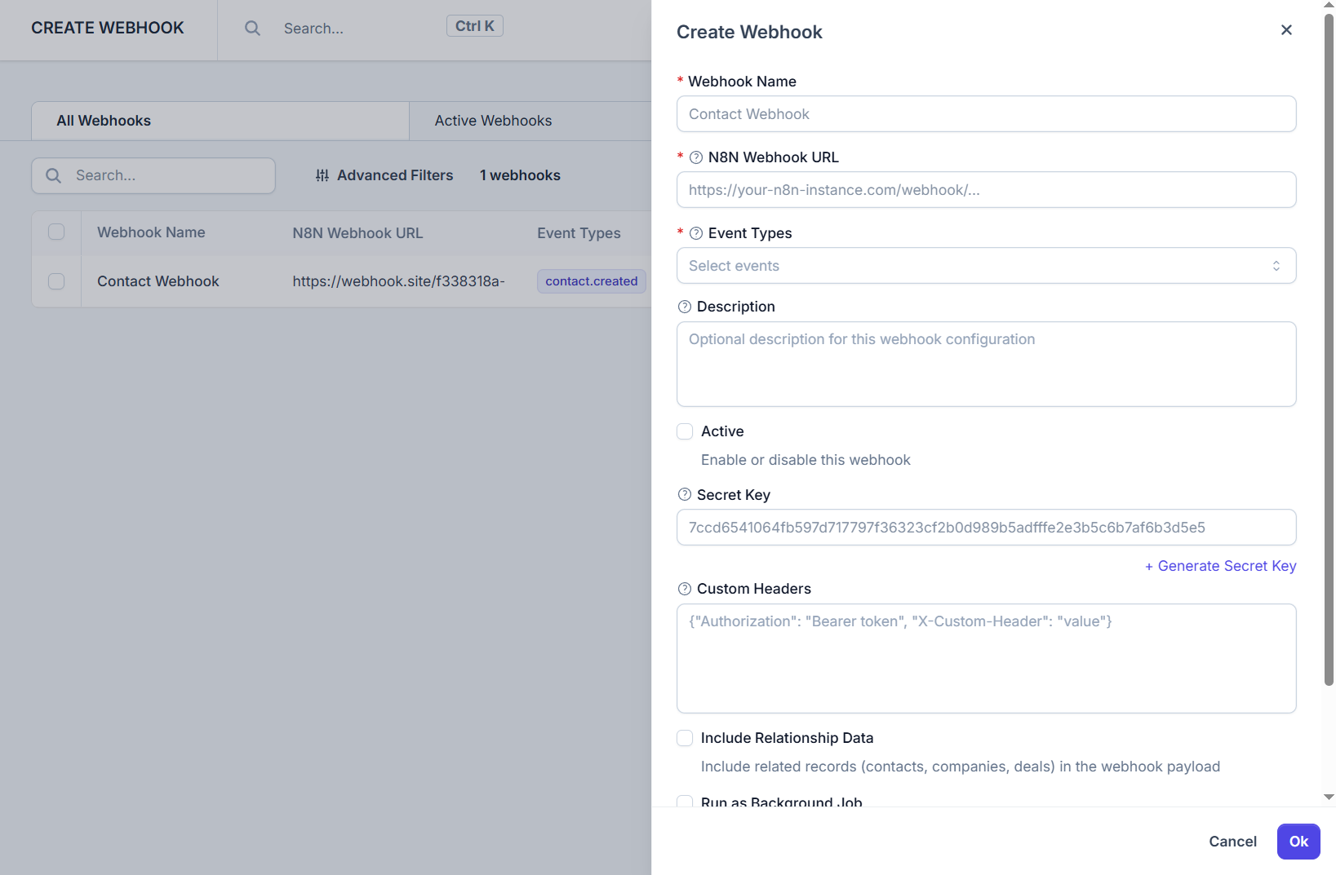Click the Secret Key help icon
The width and height of the screenshot is (1336, 875).
pyautogui.click(x=685, y=495)
